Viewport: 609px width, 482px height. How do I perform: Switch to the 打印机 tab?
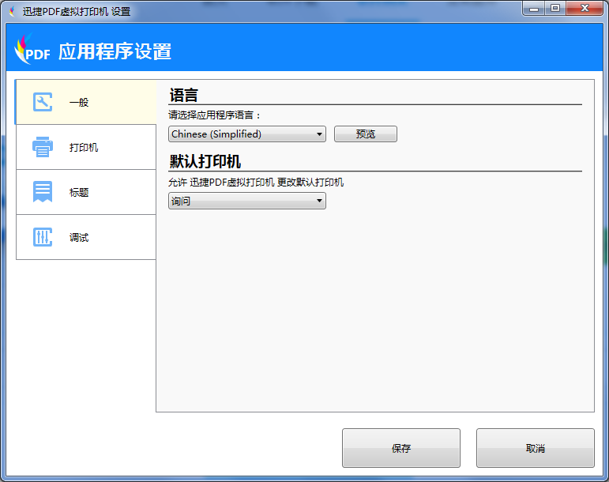pyautogui.click(x=86, y=147)
